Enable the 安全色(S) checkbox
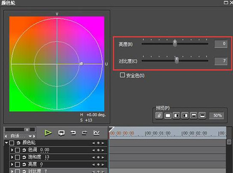 point(123,75)
